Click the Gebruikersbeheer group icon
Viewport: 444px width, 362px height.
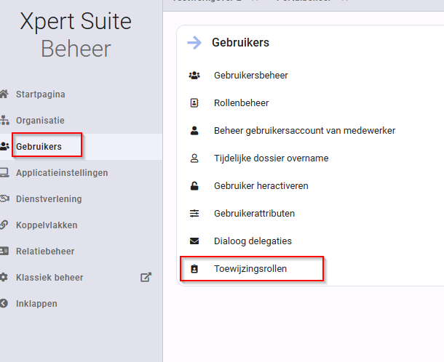pos(194,76)
